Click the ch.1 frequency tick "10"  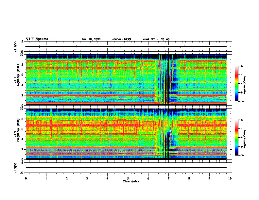22,55
